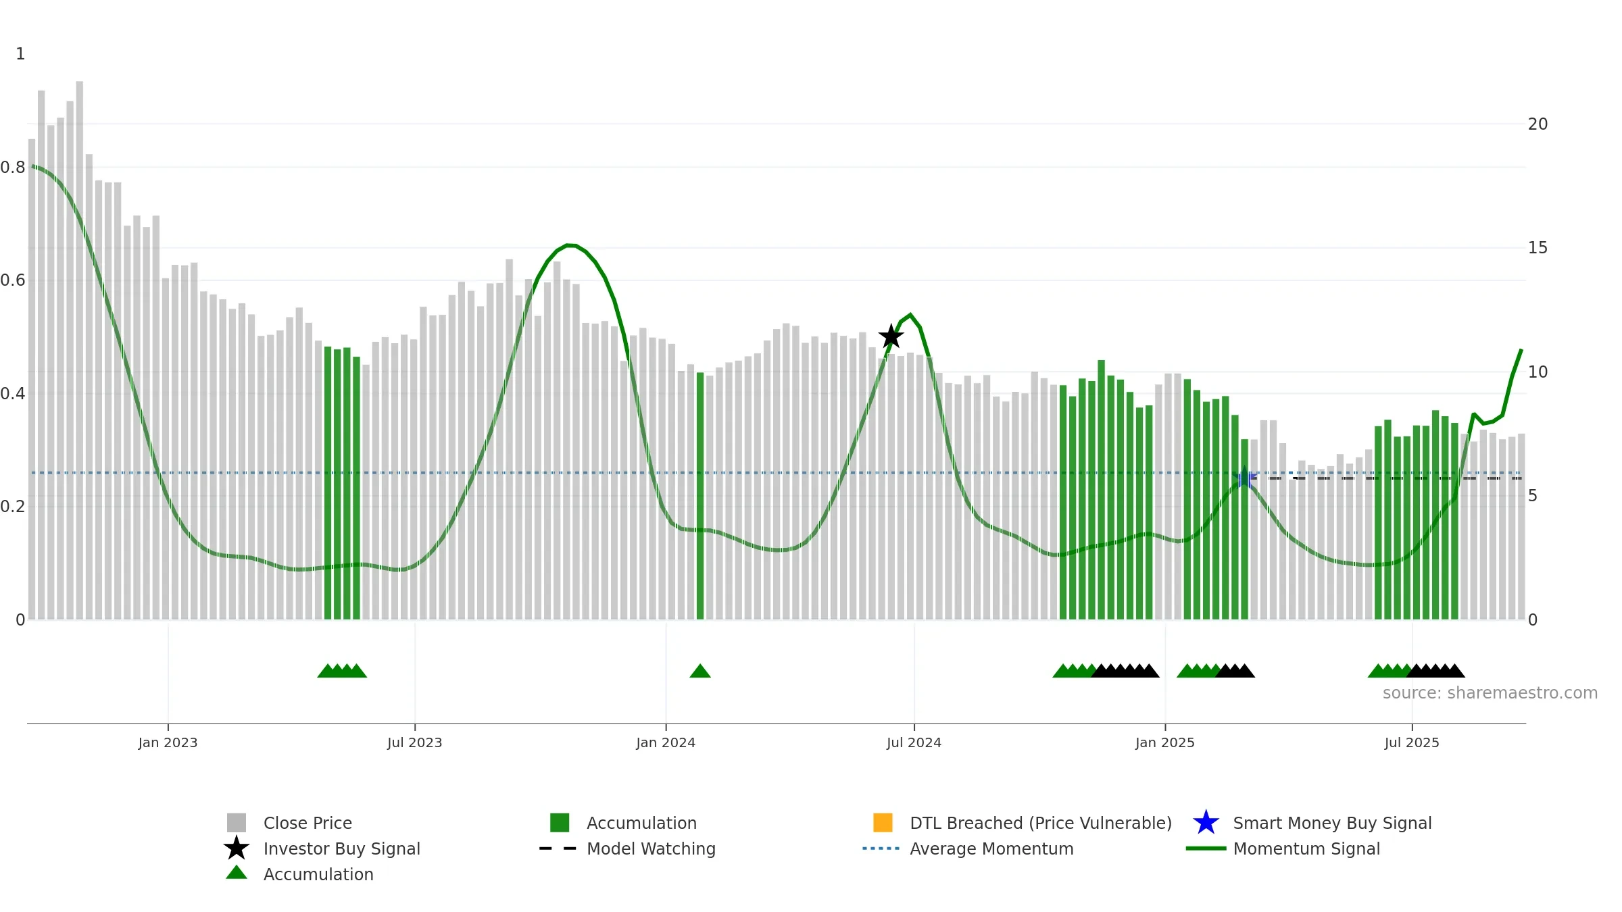This screenshot has width=1622, height=912.
Task: Click the black Investor Buy Signal star on chart
Action: (891, 336)
